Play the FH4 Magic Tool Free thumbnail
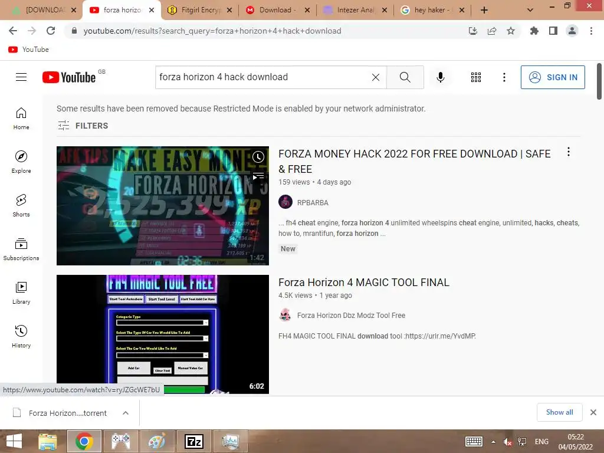 [163, 334]
